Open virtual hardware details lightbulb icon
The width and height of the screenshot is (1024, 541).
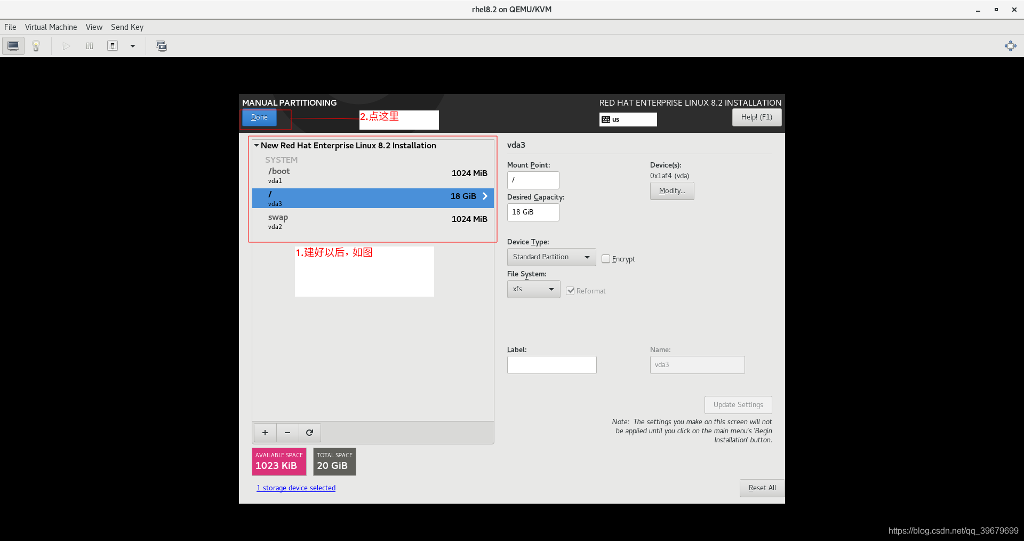click(36, 46)
